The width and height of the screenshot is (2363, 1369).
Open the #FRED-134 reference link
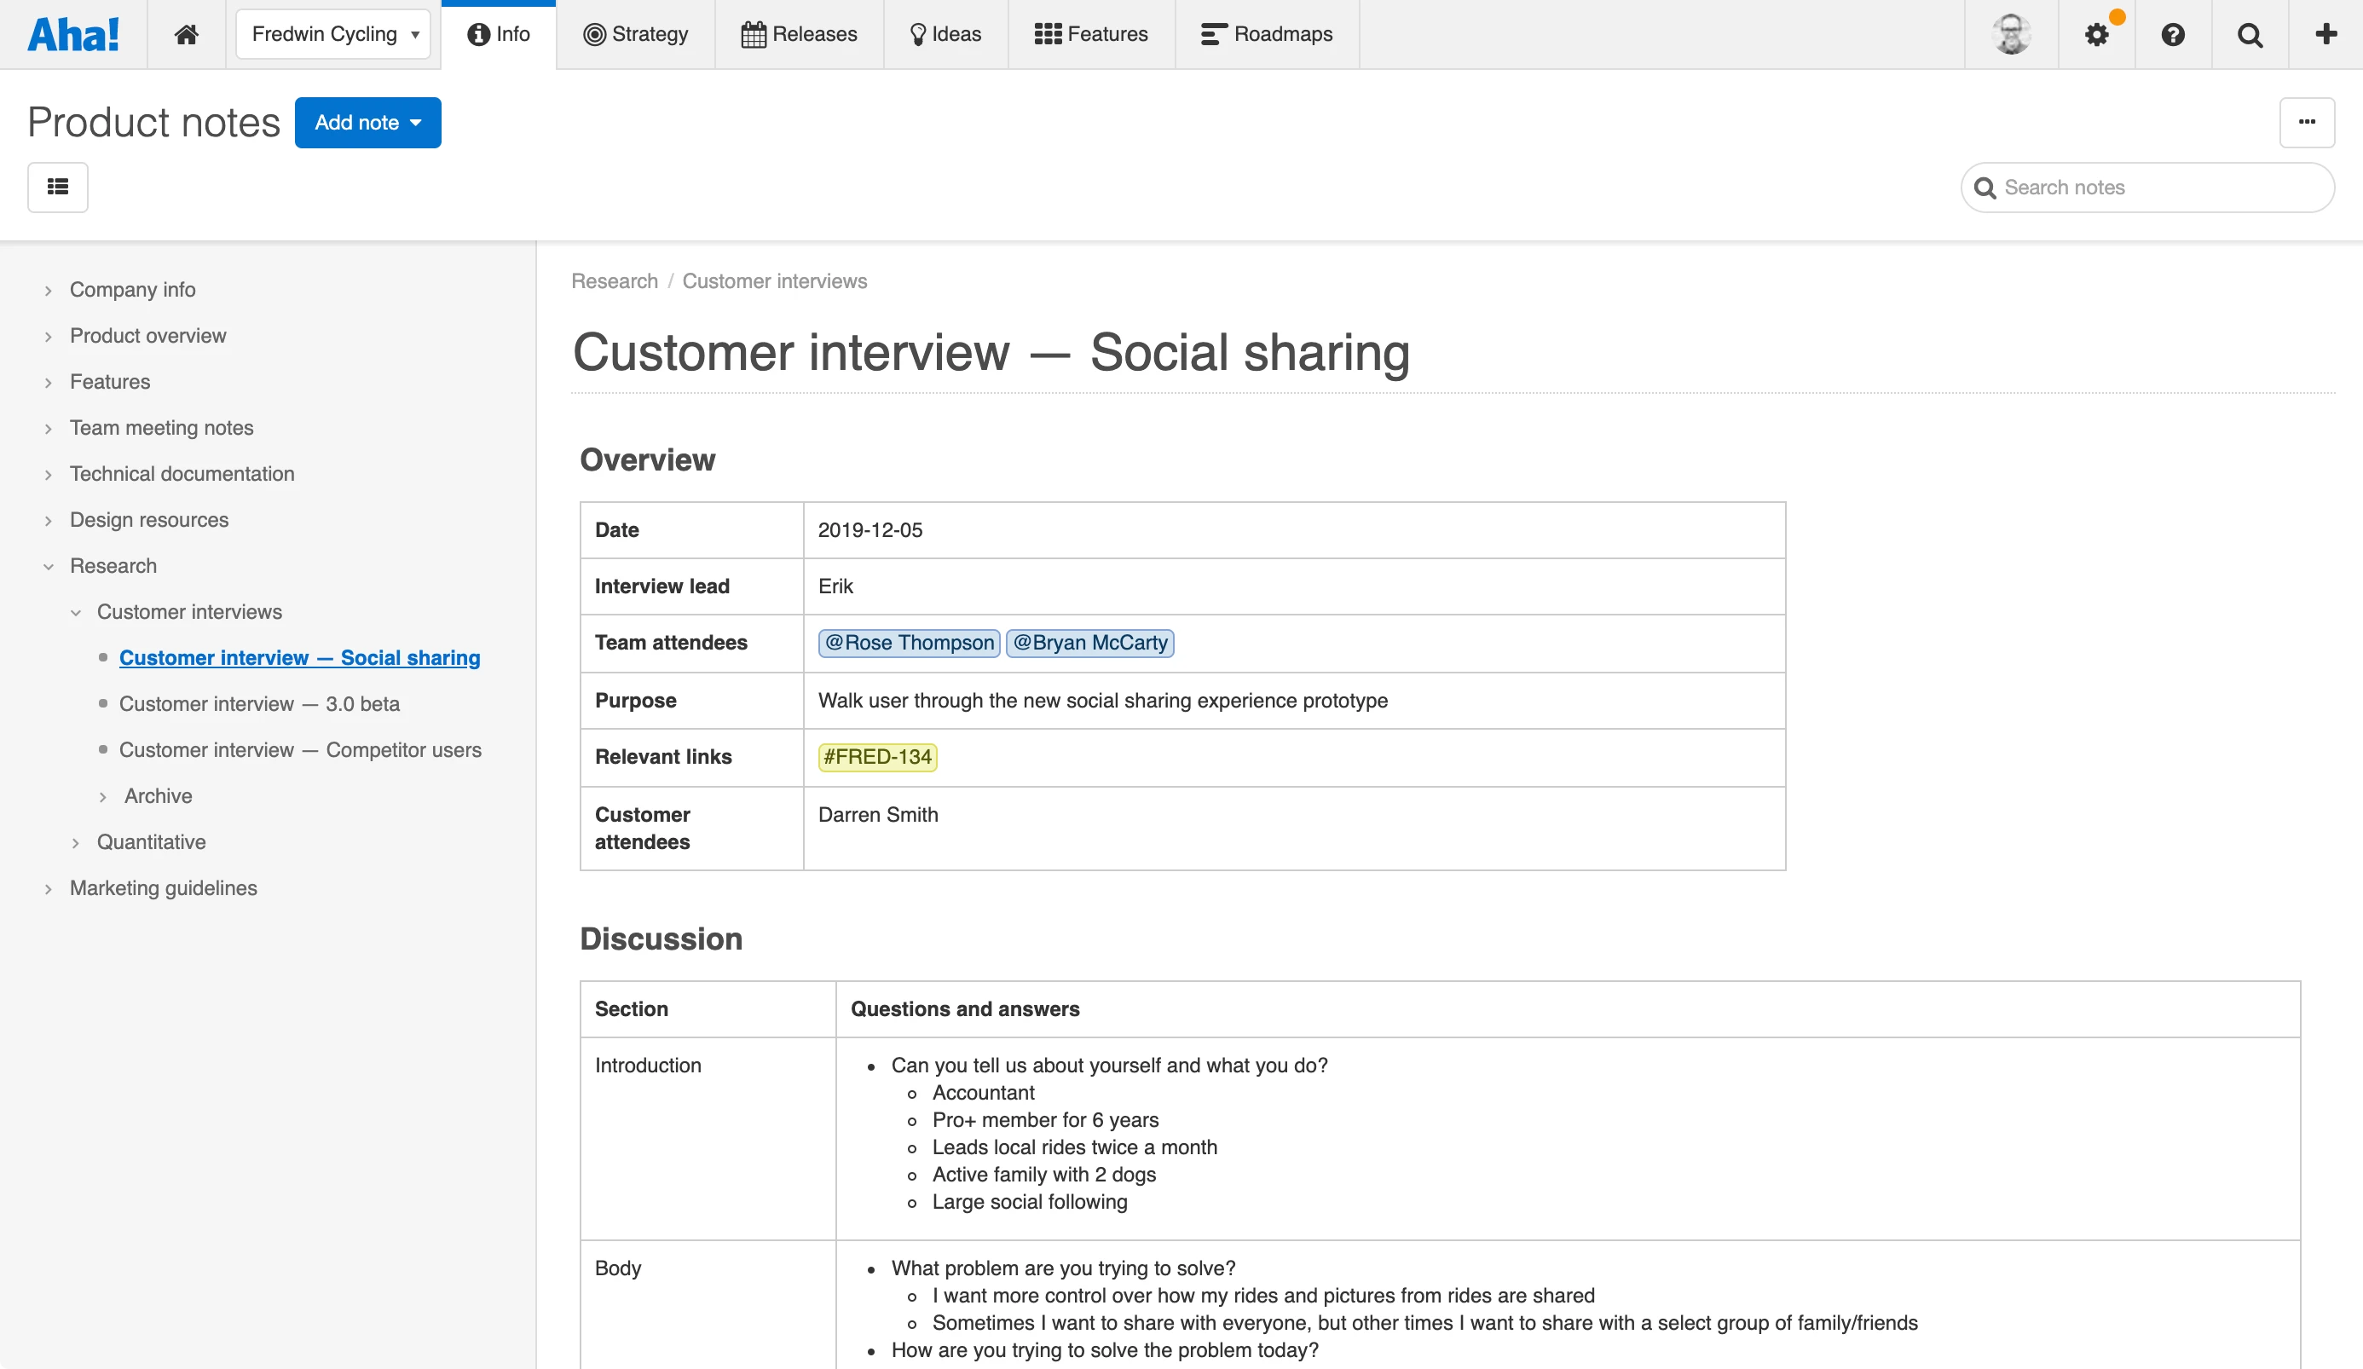pyautogui.click(x=876, y=757)
